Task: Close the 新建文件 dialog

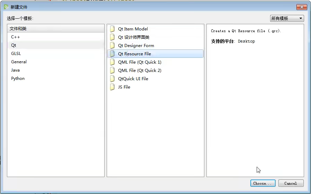Action: pos(302,7)
